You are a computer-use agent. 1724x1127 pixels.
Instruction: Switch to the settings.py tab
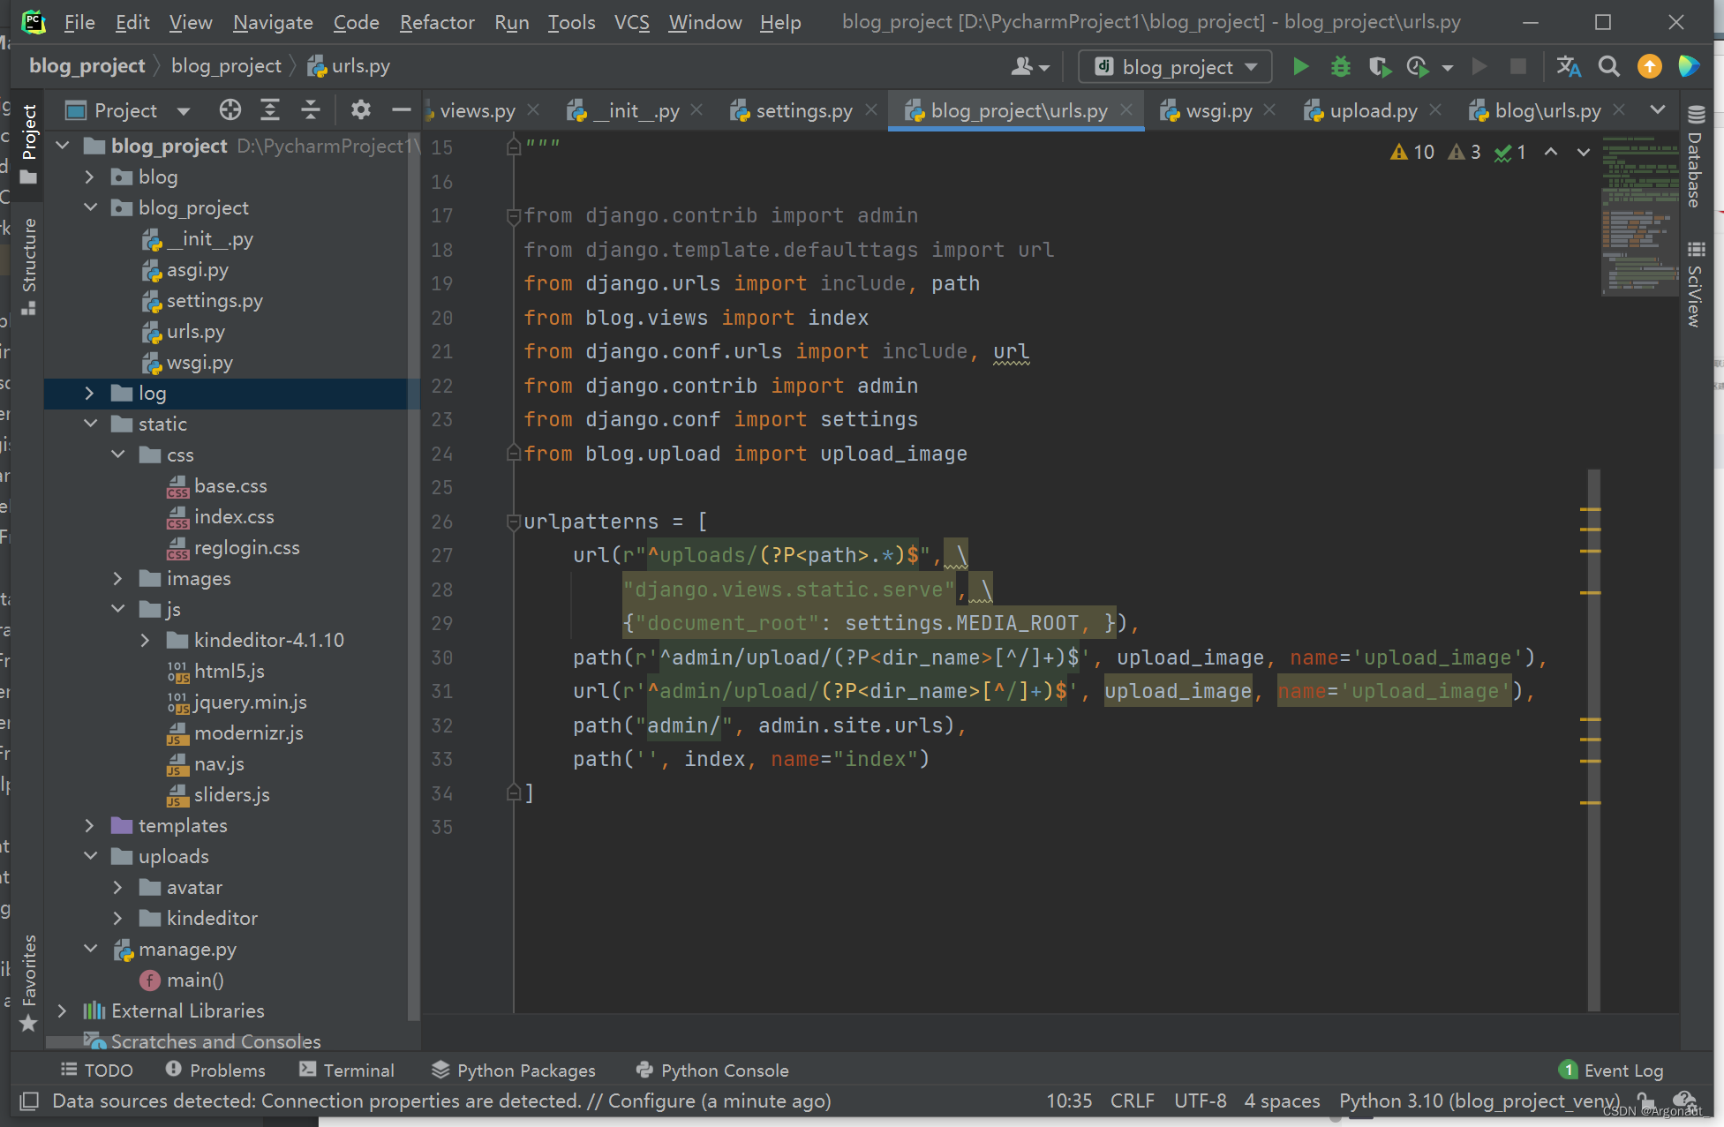(x=803, y=111)
